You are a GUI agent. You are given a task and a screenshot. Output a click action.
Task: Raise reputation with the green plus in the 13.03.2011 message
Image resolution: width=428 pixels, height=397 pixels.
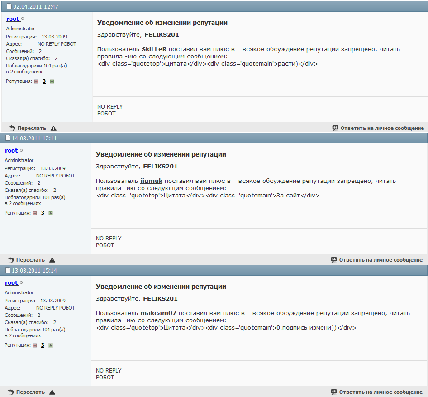51,345
